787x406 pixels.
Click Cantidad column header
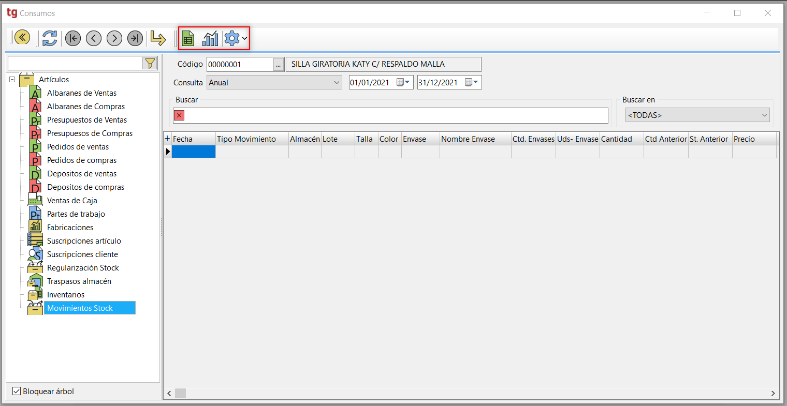[622, 139]
